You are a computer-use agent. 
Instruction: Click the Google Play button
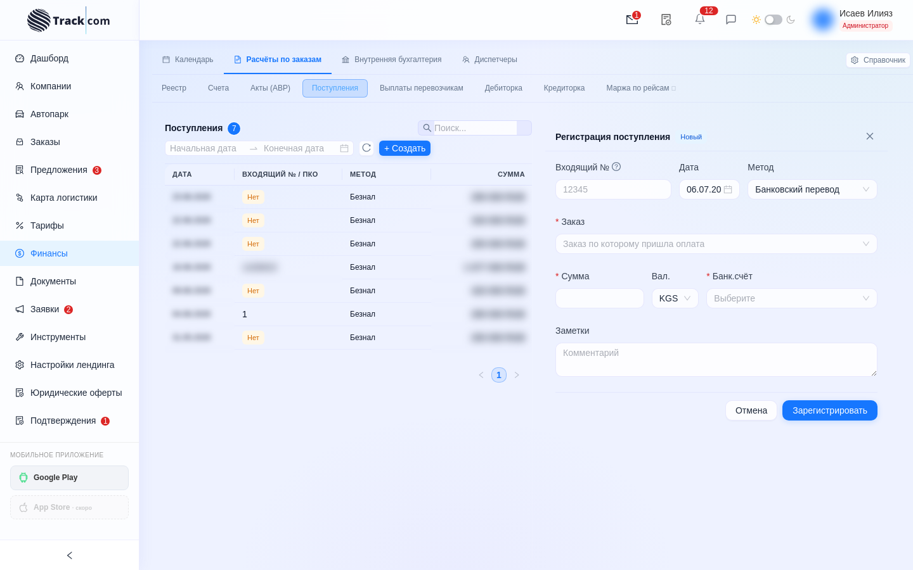coord(69,478)
